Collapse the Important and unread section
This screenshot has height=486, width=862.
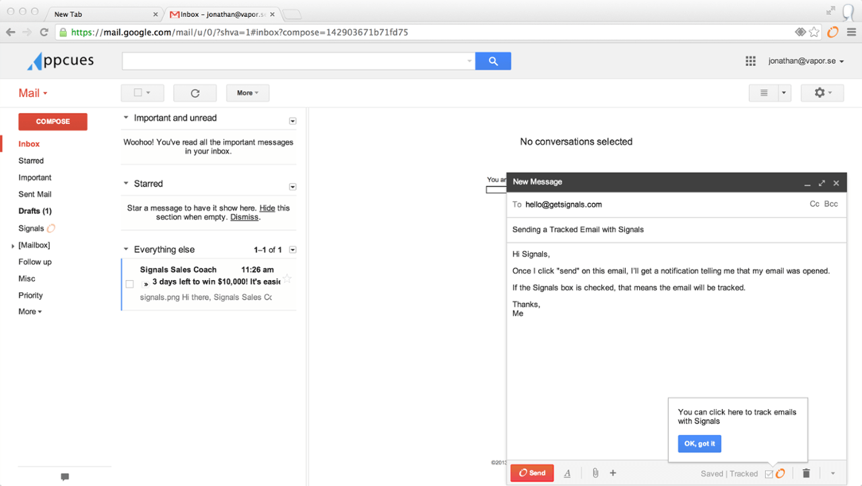pyautogui.click(x=126, y=118)
